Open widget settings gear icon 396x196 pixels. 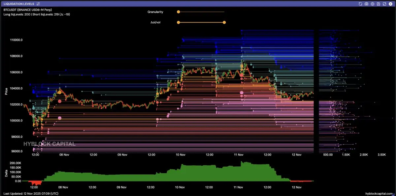[372, 4]
